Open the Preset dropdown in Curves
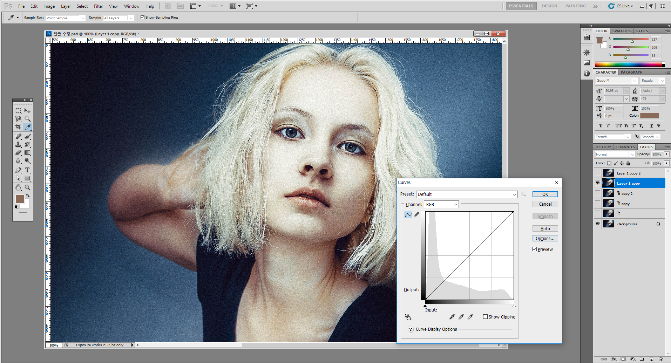671x363 pixels. click(x=467, y=194)
